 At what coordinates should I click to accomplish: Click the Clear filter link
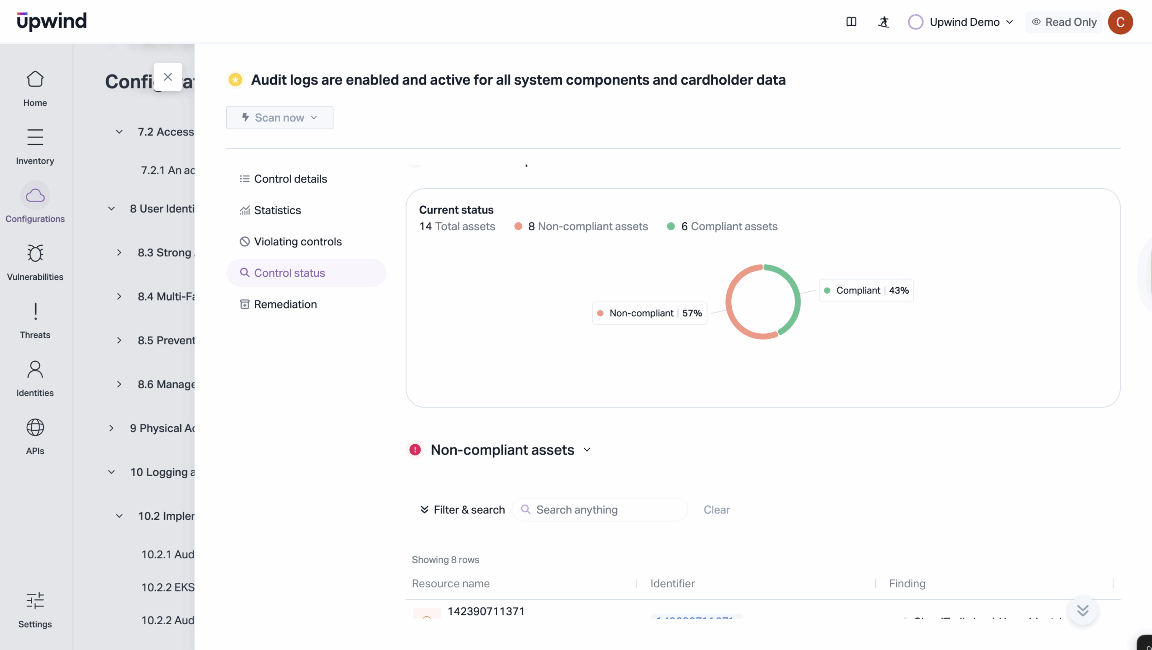(x=716, y=510)
